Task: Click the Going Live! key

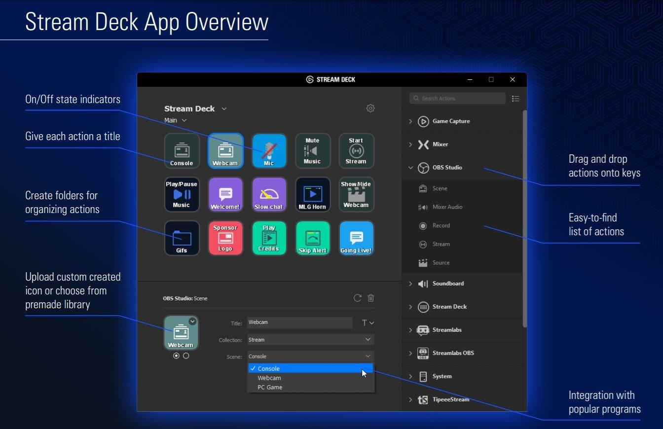Action: tap(356, 238)
